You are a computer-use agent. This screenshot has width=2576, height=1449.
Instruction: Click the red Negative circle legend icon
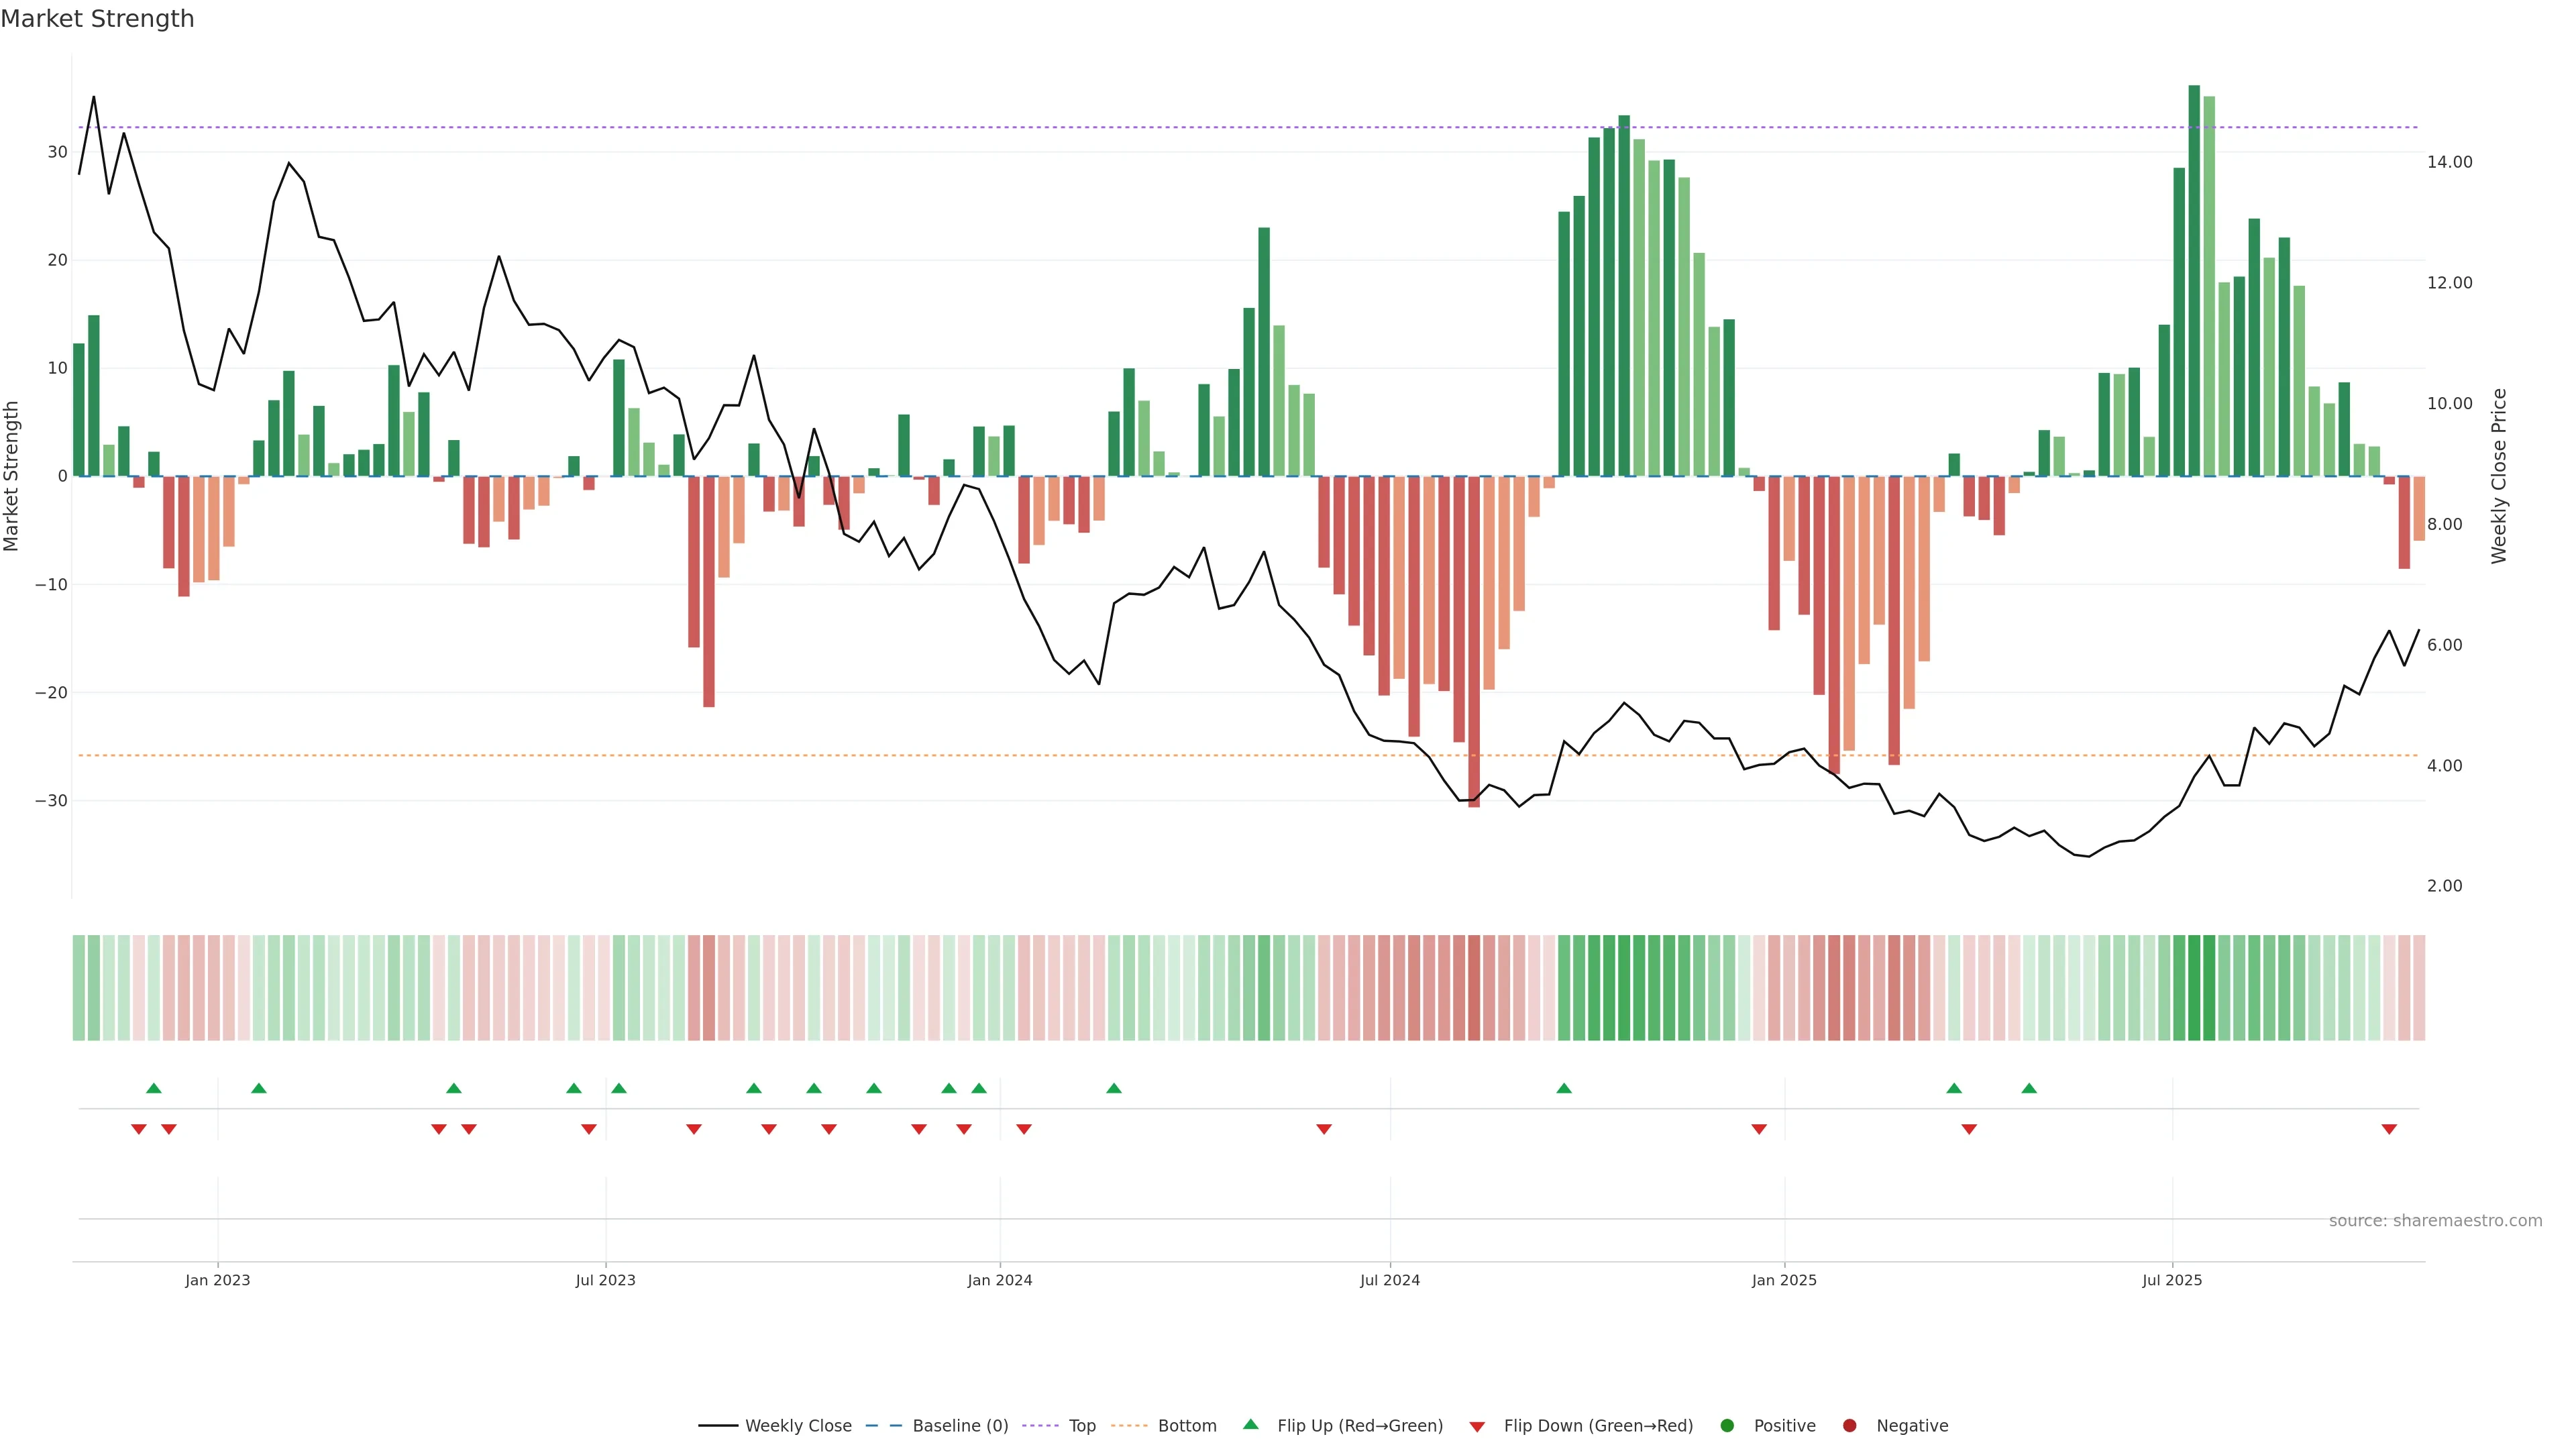tap(1849, 1425)
